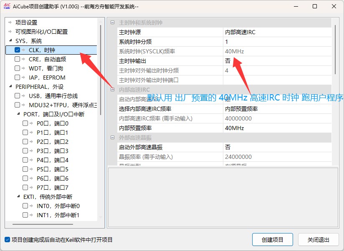This screenshot has width=344, height=251.
Task: Collapse the SYS 系统 tree node
Action: [x=10, y=40]
